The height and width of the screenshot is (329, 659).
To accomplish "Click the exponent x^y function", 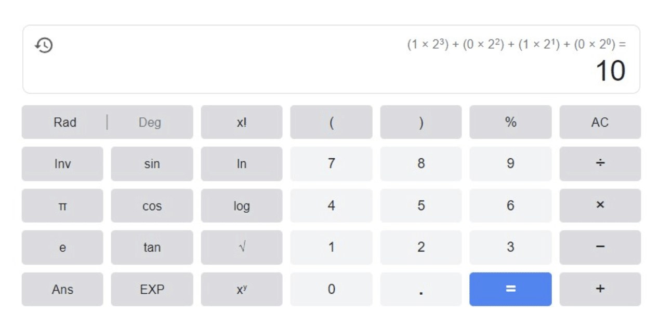I will coord(241,290).
